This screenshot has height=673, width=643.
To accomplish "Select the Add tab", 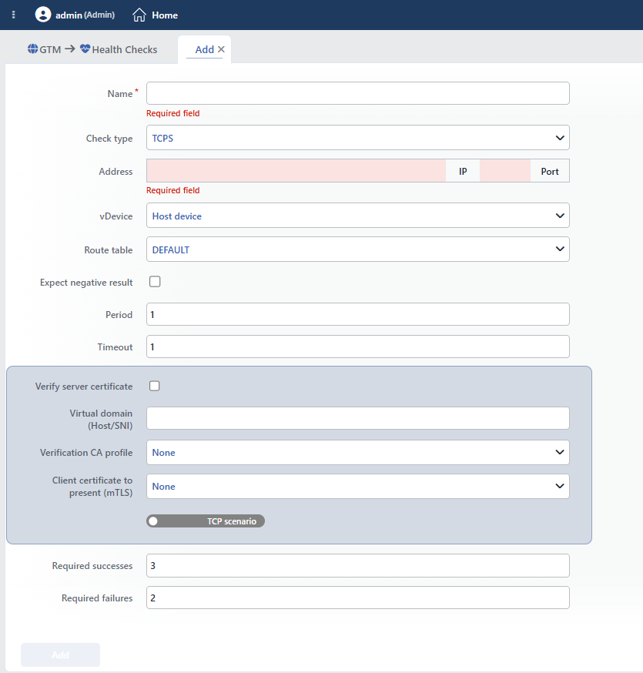I will pyautogui.click(x=204, y=49).
